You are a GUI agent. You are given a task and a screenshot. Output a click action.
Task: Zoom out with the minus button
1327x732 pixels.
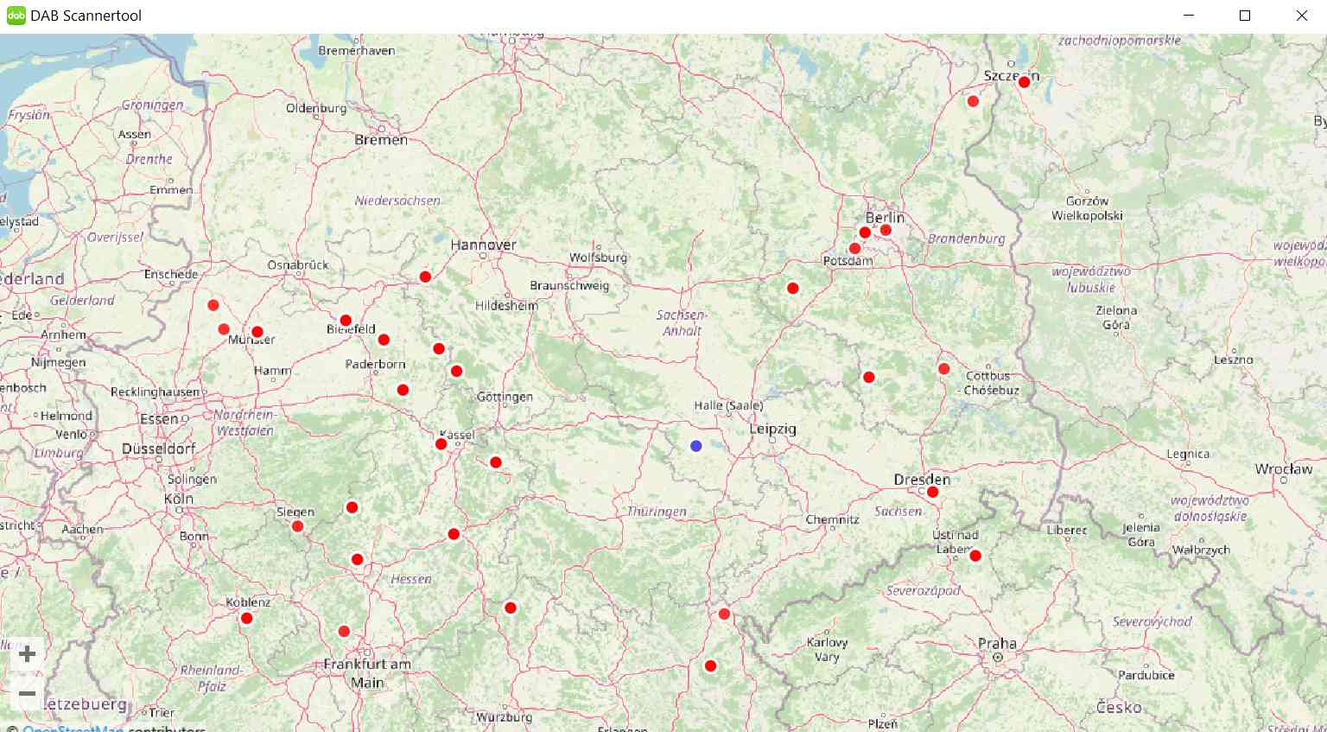pyautogui.click(x=27, y=694)
